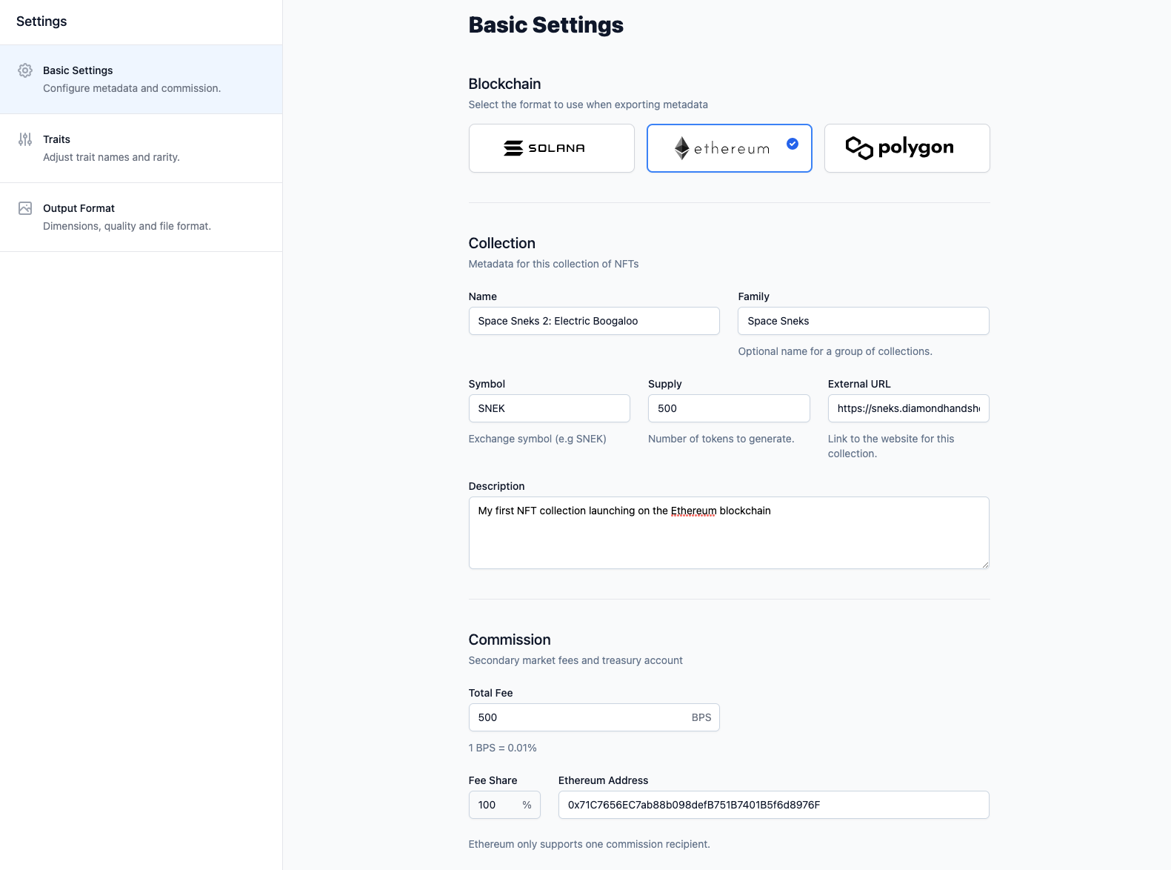Click the '1 BPS = 0.01%' hint text
The width and height of the screenshot is (1171, 870).
coord(502,748)
